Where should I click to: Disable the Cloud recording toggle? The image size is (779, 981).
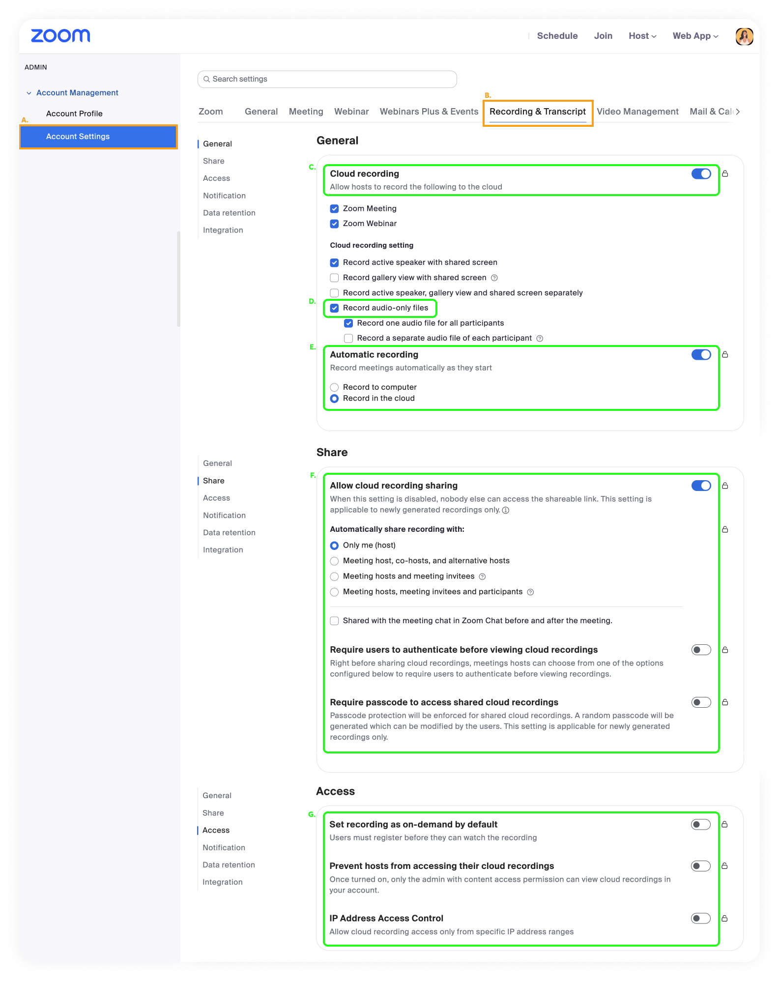coord(701,173)
